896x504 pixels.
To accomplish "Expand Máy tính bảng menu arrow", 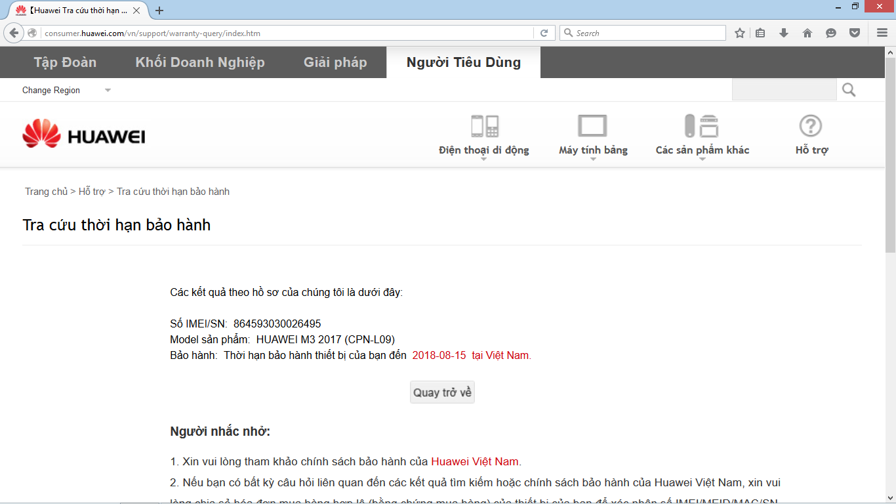I will pos(593,159).
